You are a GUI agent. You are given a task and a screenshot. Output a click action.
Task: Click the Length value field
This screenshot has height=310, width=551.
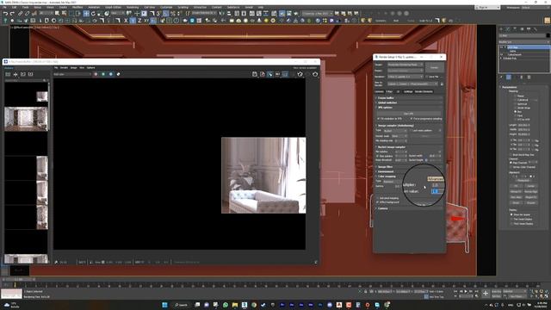pyautogui.click(x=524, y=125)
